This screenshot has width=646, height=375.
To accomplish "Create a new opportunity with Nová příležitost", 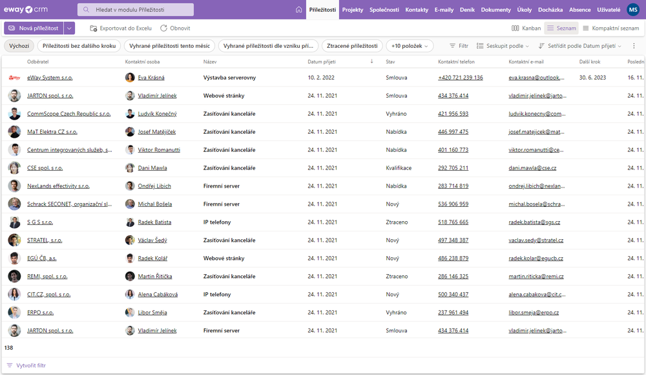I will click(x=34, y=28).
